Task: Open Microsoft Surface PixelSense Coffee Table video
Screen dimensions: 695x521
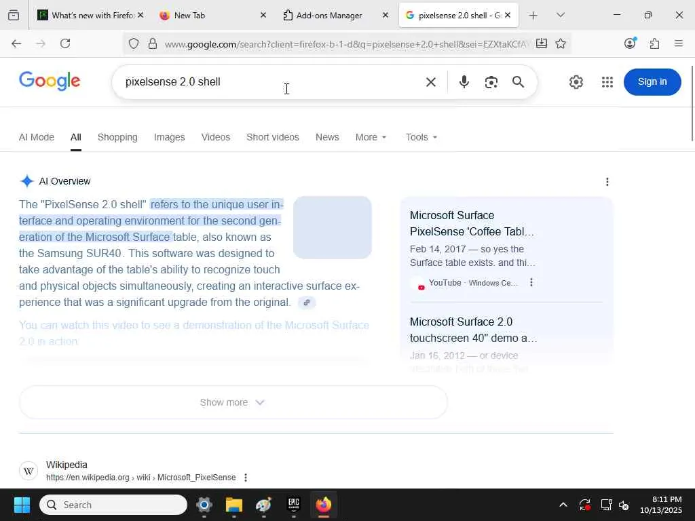Action: pyautogui.click(x=472, y=223)
